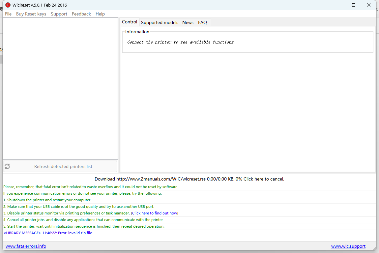Show the FAQ tab

202,22
